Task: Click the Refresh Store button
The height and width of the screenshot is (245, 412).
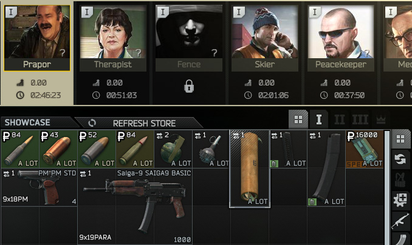Action: pos(139,123)
